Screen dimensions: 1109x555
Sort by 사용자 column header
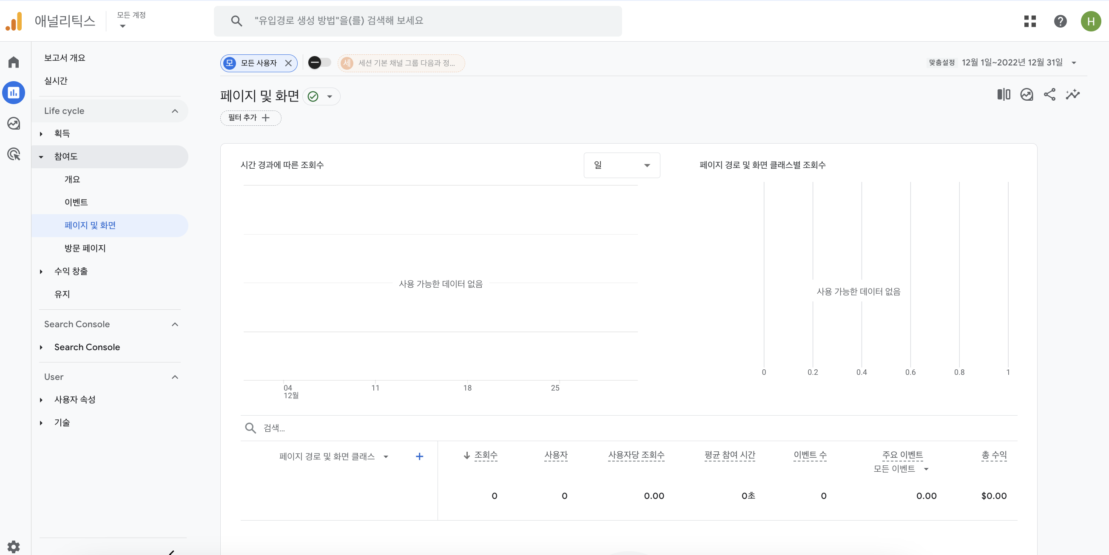coord(555,455)
